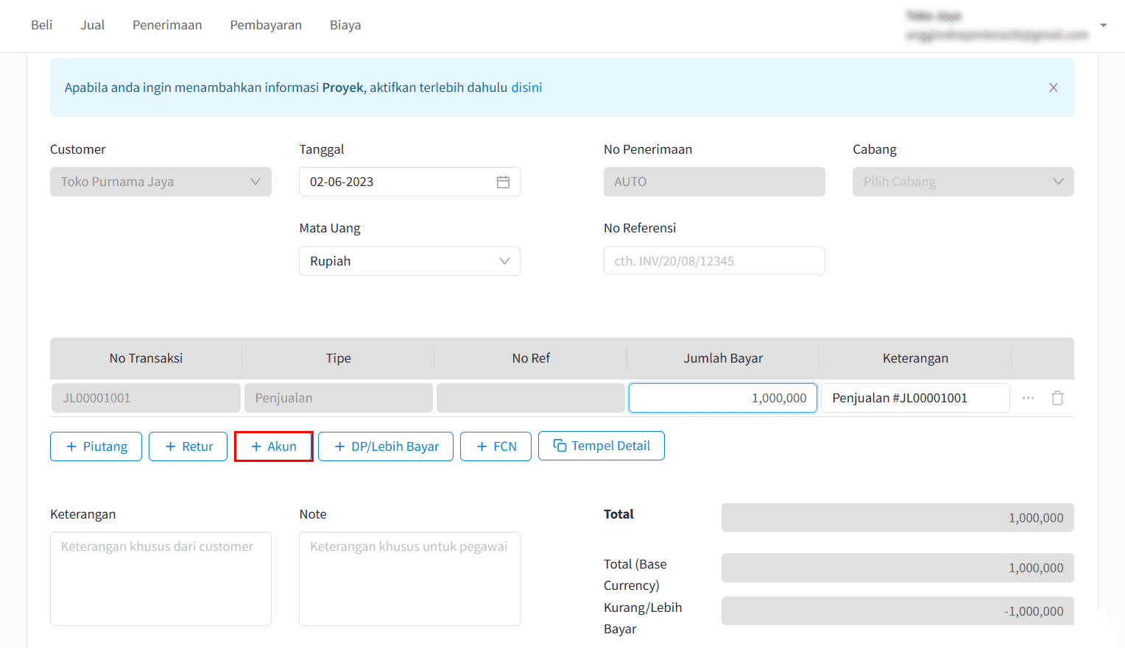This screenshot has height=648, width=1125.
Task: Click the Kurang/Lebih Bayar -1,000,000 field
Action: click(x=897, y=611)
